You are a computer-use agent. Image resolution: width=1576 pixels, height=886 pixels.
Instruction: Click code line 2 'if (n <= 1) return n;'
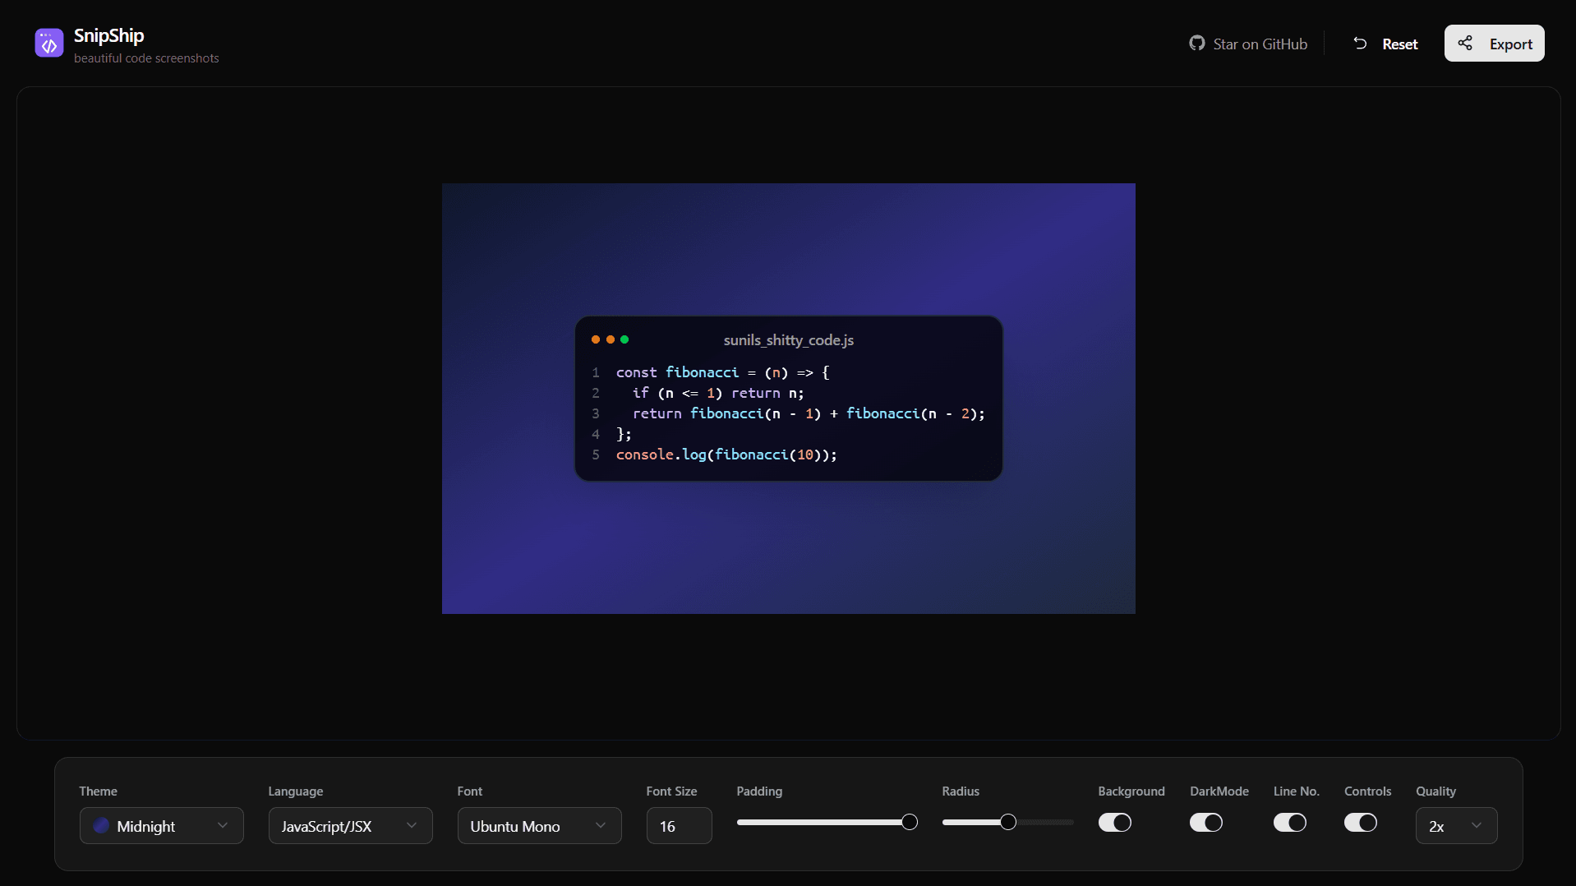[718, 393]
